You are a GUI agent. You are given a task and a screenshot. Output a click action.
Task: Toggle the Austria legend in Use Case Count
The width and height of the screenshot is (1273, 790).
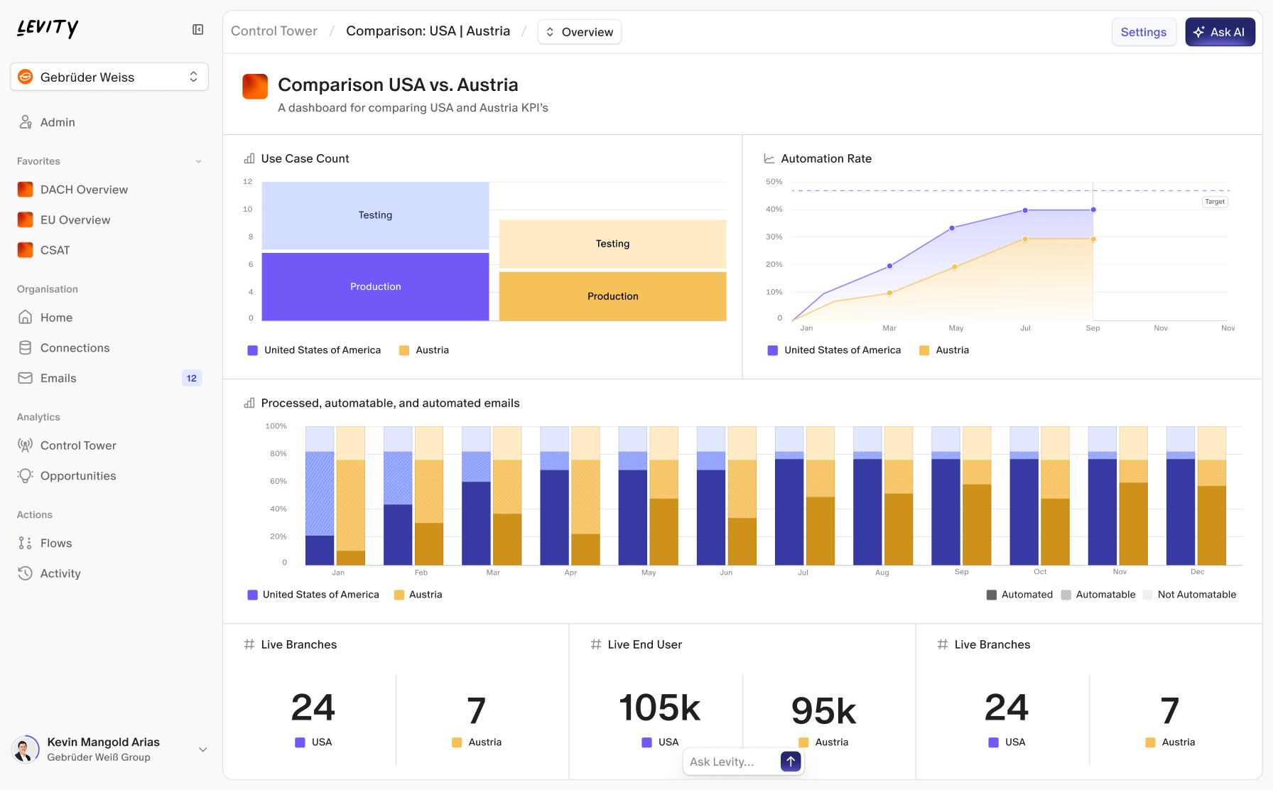423,350
